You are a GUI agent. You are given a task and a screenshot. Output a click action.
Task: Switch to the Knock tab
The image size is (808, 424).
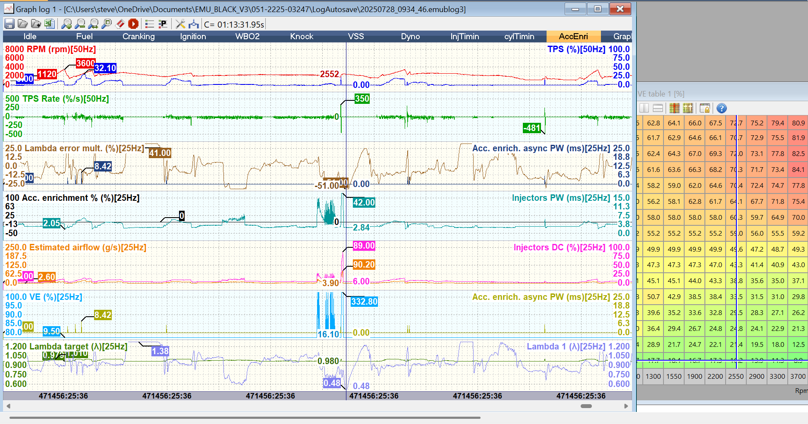pos(302,36)
